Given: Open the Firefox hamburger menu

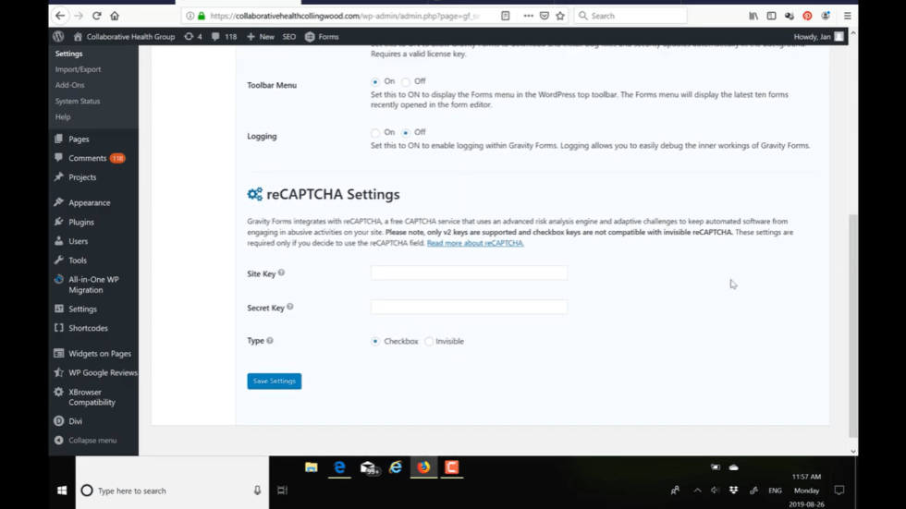Looking at the screenshot, I should (x=847, y=16).
